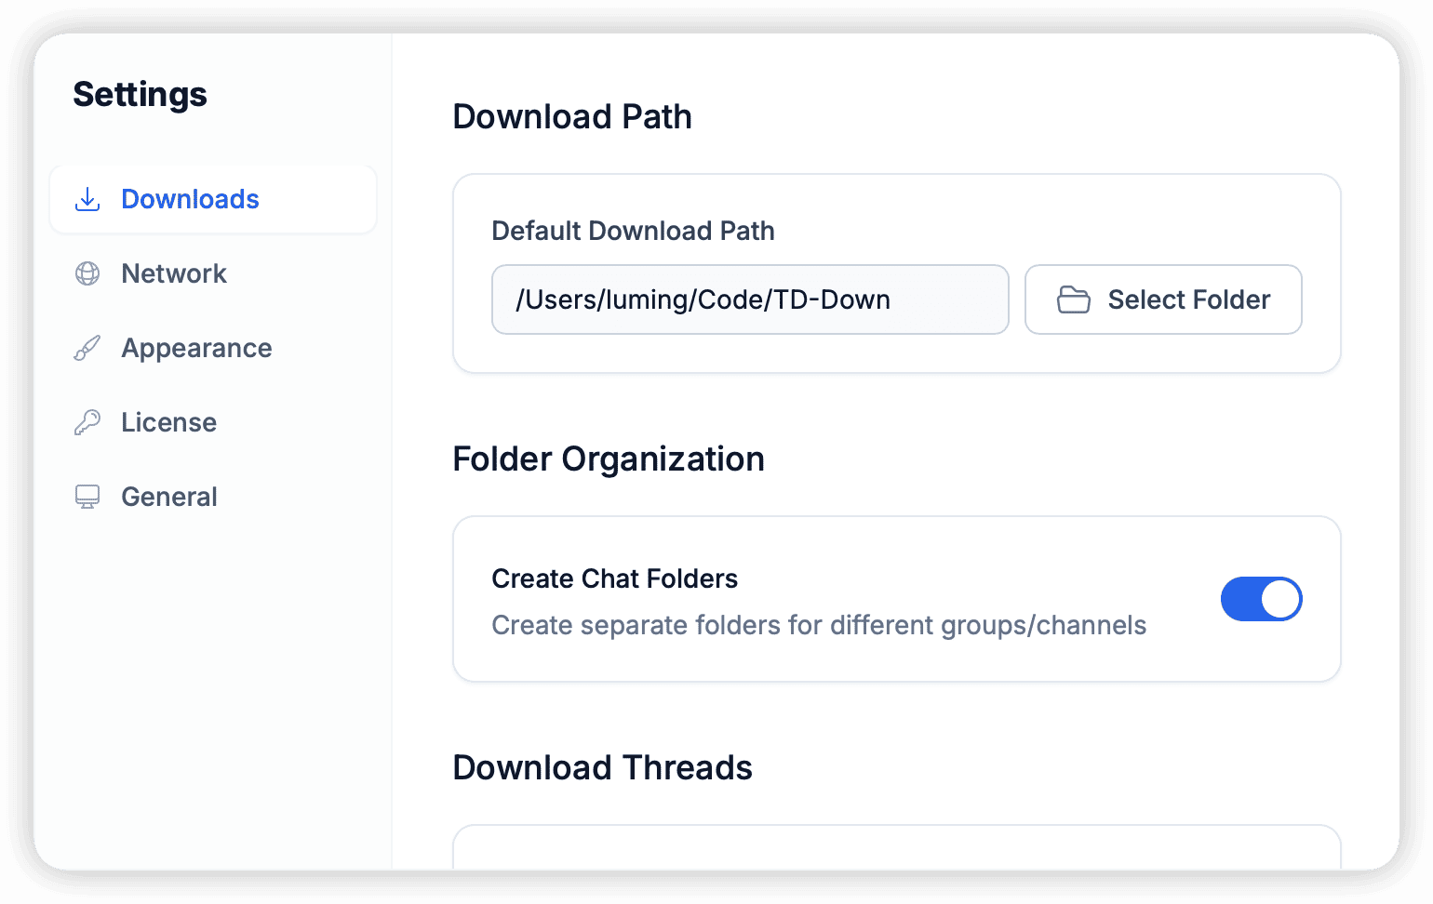Turn off separate folders for groups/channels
This screenshot has width=1433, height=904.
click(x=1262, y=599)
